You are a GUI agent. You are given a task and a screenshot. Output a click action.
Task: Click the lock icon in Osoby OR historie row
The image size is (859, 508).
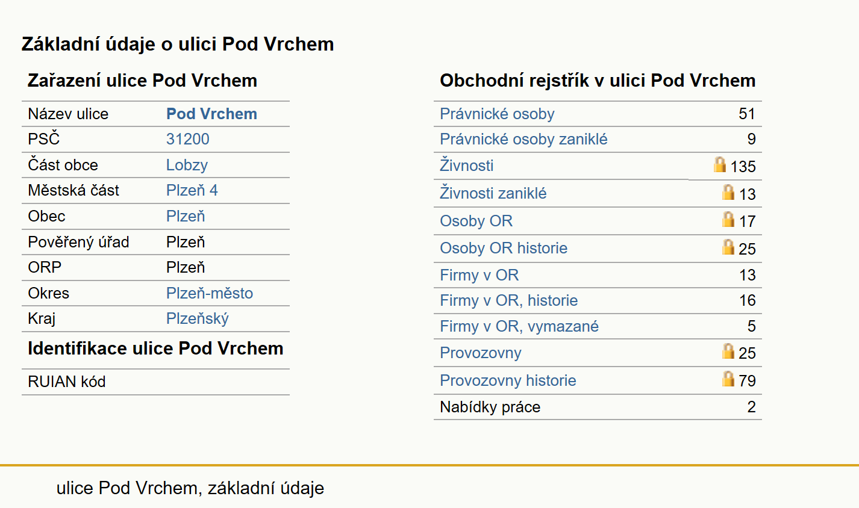(728, 247)
